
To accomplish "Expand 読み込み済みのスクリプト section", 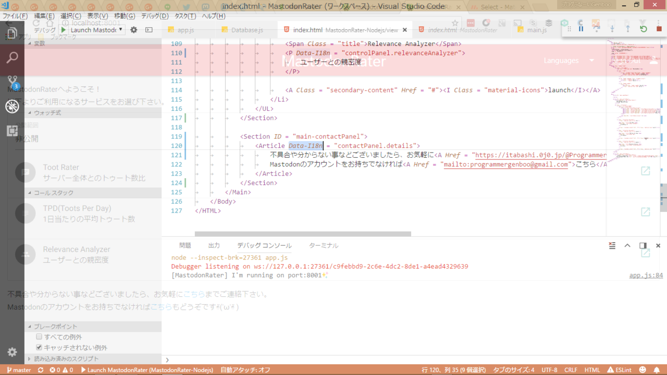I will 66,359.
